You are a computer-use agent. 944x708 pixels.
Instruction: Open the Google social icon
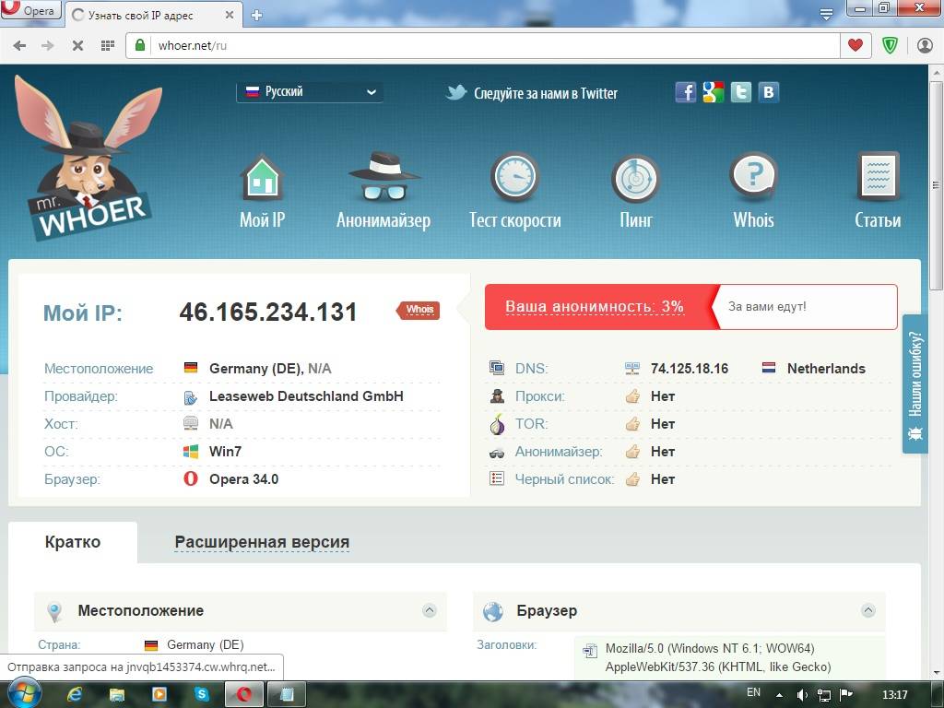pos(713,92)
